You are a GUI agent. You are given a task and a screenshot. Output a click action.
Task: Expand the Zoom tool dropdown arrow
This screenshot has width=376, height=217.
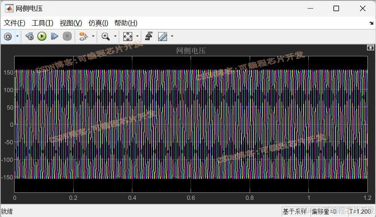pyautogui.click(x=115, y=36)
